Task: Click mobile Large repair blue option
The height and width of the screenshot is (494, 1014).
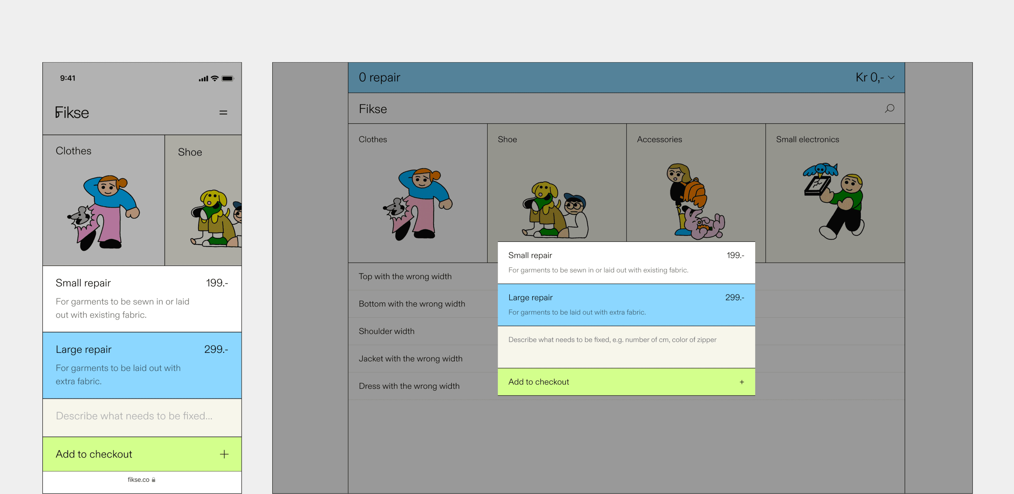Action: (142, 365)
